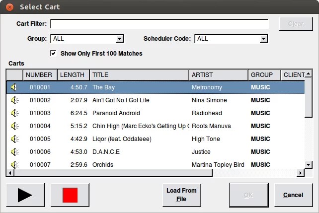The image size is (319, 213).
Task: Sort carts by the ARTIST column header
Action: [218, 75]
